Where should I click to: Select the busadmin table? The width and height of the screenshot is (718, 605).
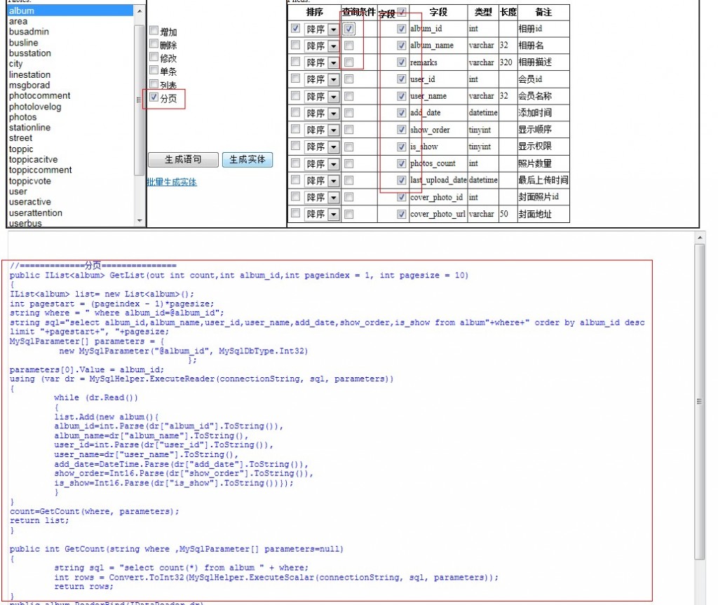coord(70,32)
